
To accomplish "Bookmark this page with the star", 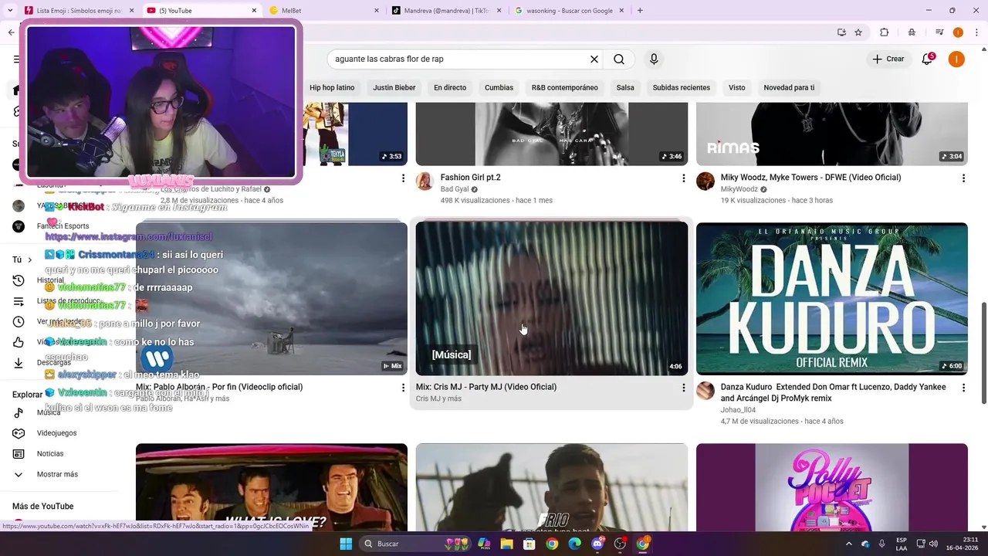I will tap(858, 32).
